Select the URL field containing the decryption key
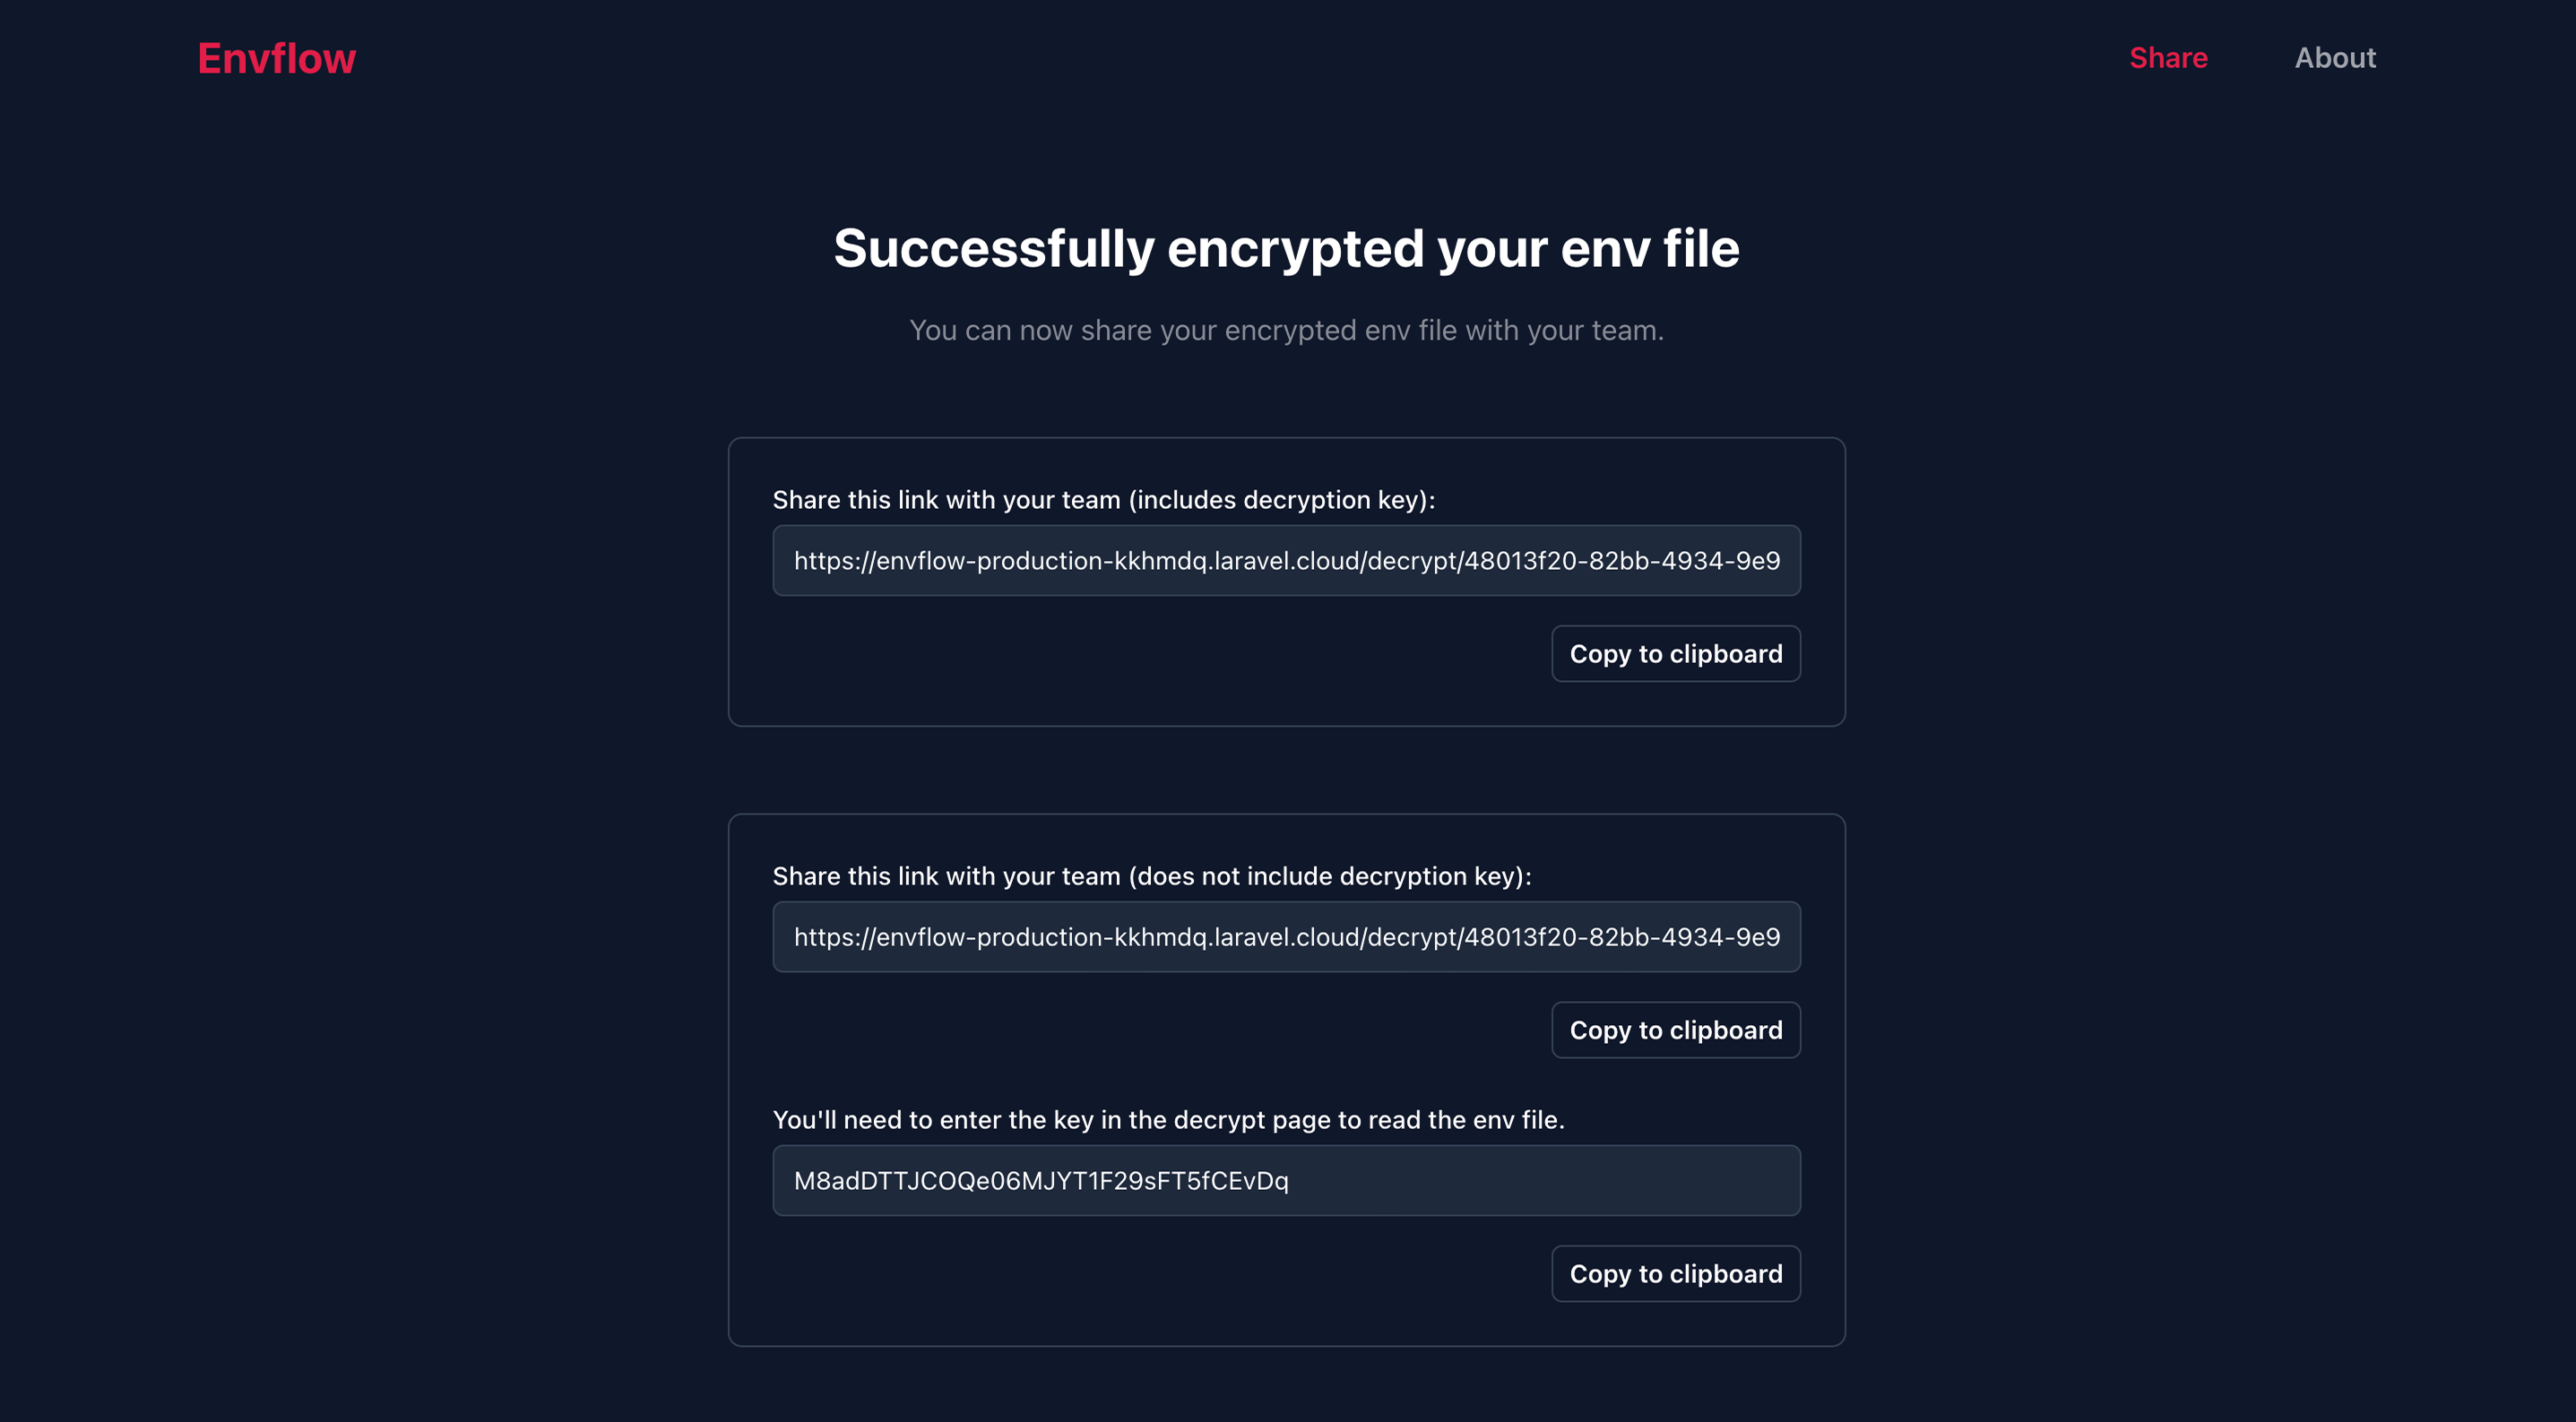 [1286, 560]
